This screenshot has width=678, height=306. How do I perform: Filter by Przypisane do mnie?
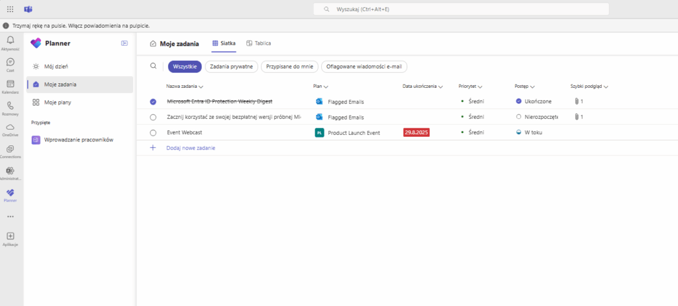tap(289, 66)
